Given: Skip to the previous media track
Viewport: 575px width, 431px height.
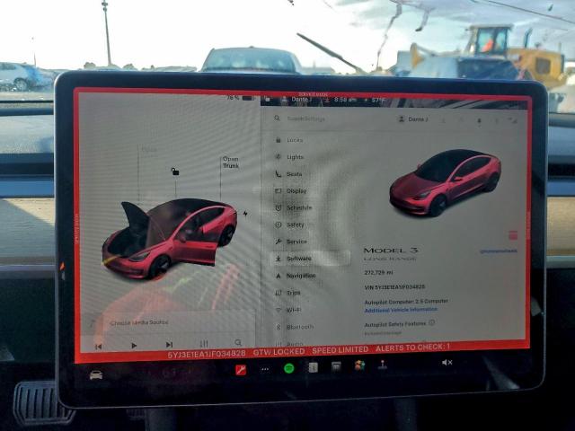Looking at the screenshot, I should 98,347.
